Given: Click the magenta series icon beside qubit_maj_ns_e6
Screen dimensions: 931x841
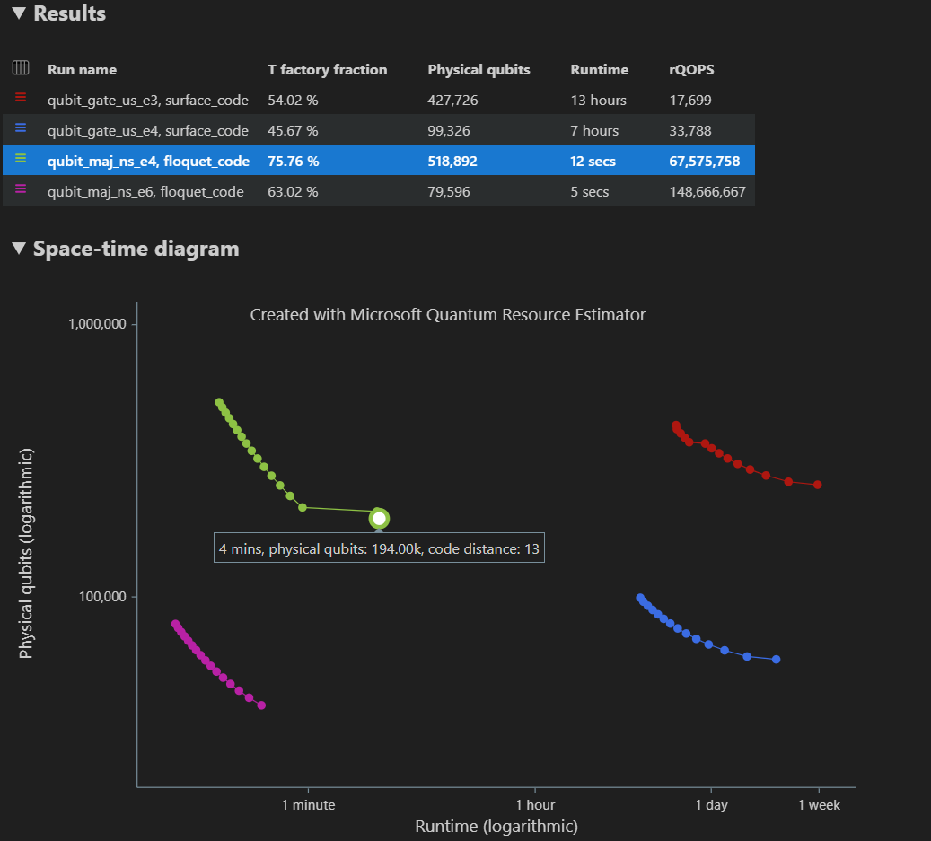Looking at the screenshot, I should click(20, 191).
